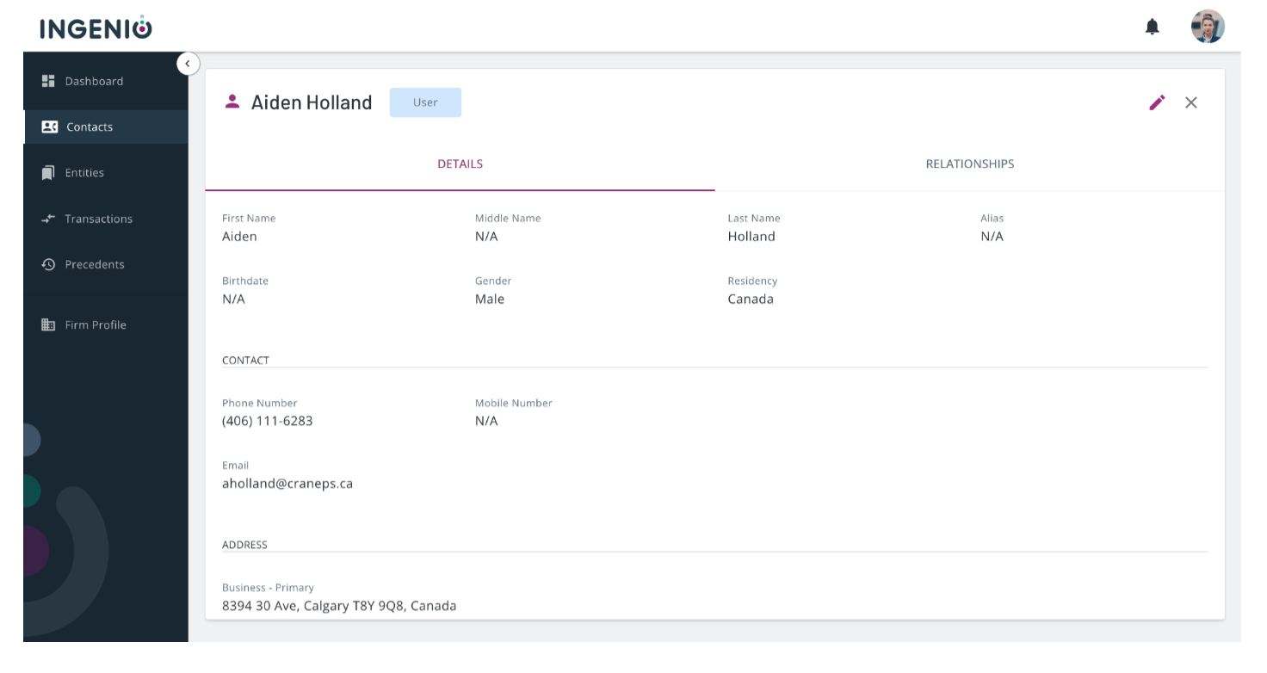Screen dimensions: 1267x673
Task: Click last name value Holland
Action: [x=751, y=237]
